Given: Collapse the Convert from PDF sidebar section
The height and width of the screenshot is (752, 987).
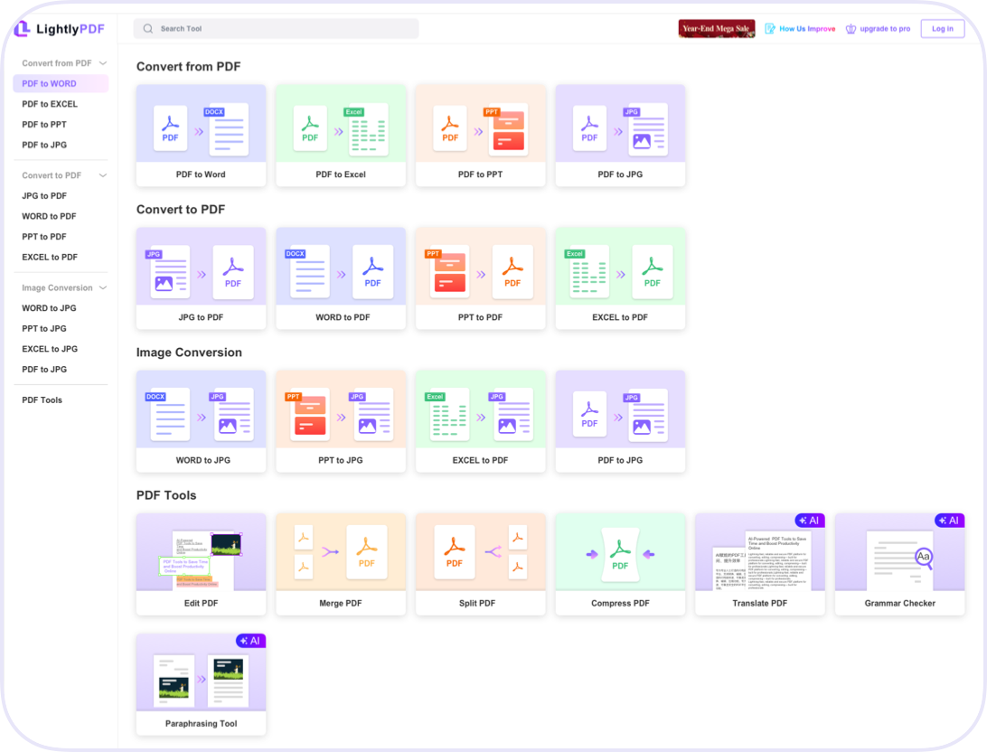Looking at the screenshot, I should pyautogui.click(x=103, y=63).
